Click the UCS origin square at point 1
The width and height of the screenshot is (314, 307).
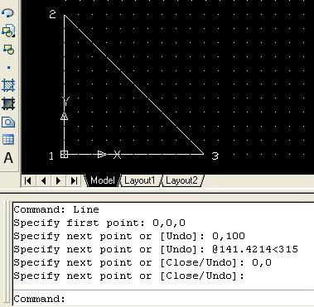[x=64, y=154]
